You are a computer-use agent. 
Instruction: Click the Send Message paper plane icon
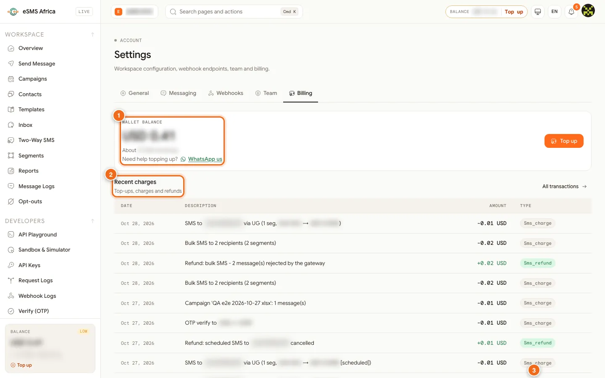point(11,63)
